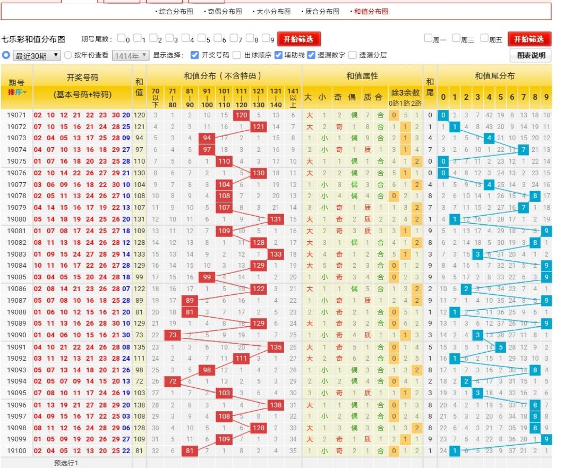Check issue tail digit 8 checkbox

point(250,38)
